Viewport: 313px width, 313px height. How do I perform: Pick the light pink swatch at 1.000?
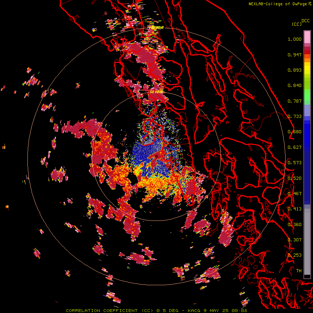tap(307, 37)
